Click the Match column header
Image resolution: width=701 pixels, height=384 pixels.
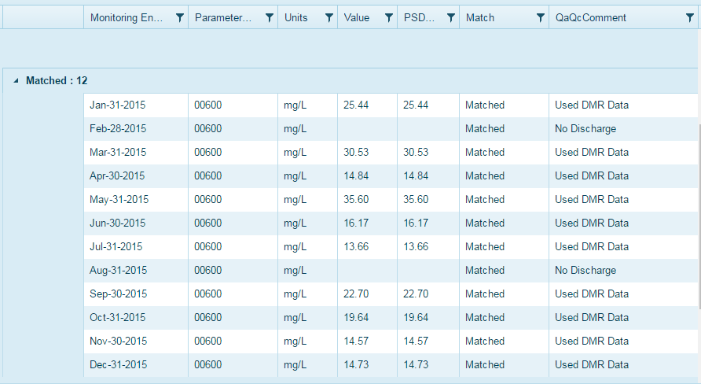480,17
